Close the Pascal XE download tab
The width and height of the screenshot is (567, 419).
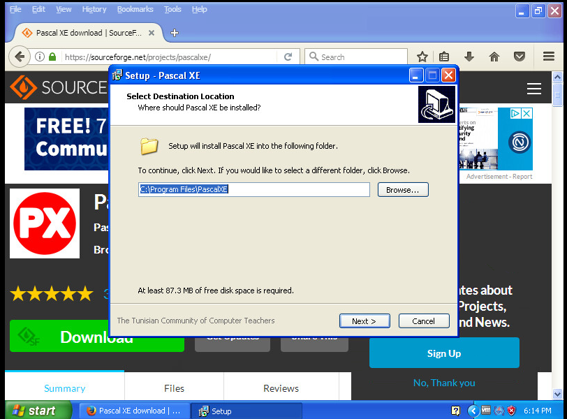pos(152,33)
